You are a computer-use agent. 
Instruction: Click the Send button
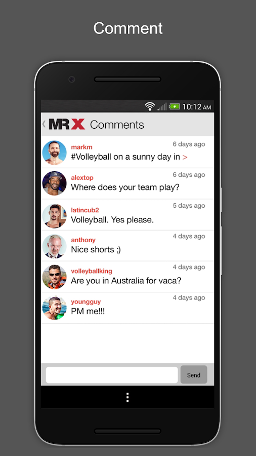tap(194, 375)
